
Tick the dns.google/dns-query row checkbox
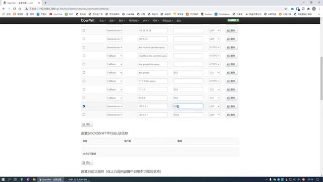point(84,64)
